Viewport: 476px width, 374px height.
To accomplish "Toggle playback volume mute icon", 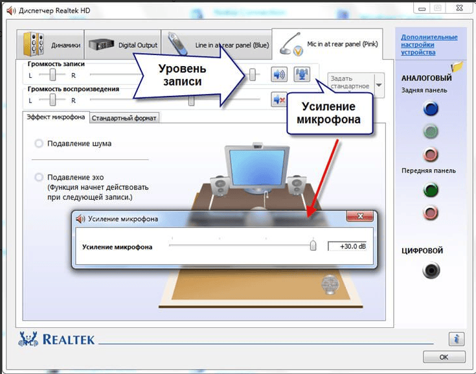I will [278, 99].
